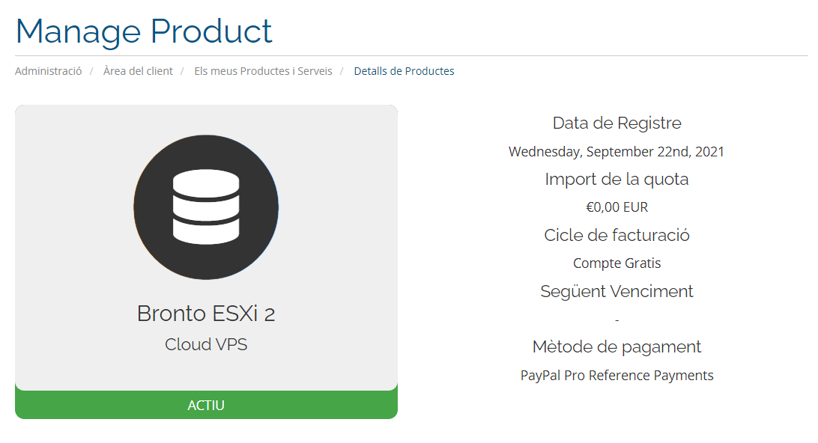Open the Administració breadcrumb link
818x443 pixels.
point(49,71)
